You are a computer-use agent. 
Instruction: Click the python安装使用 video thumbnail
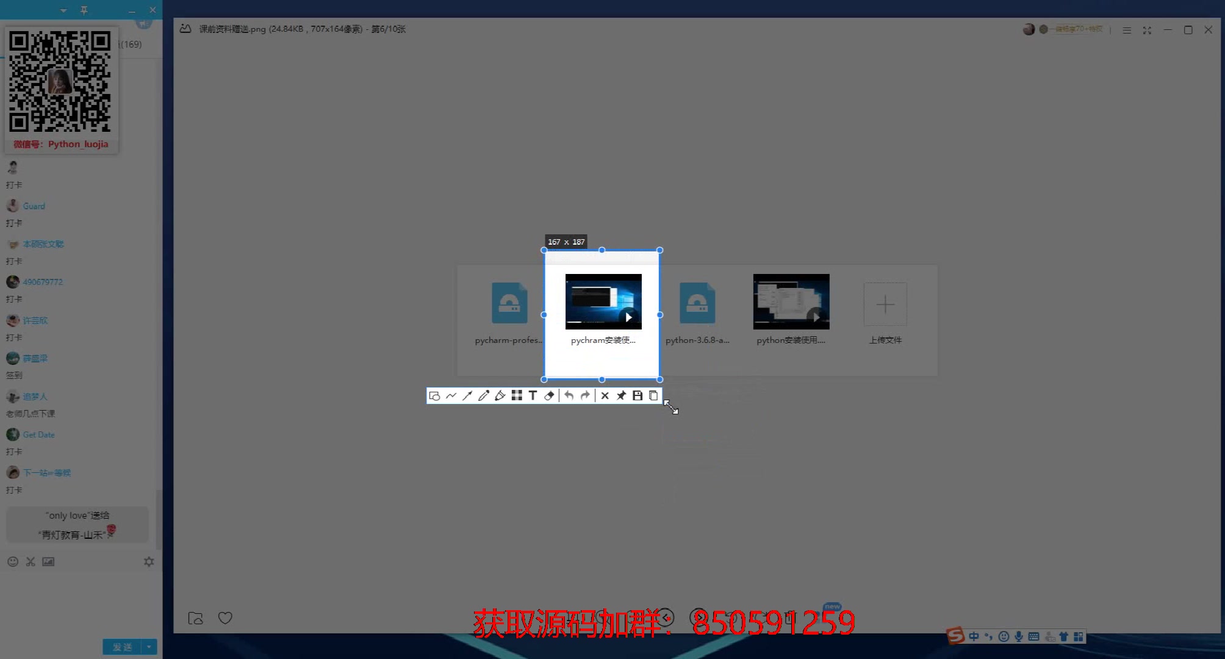tap(791, 301)
